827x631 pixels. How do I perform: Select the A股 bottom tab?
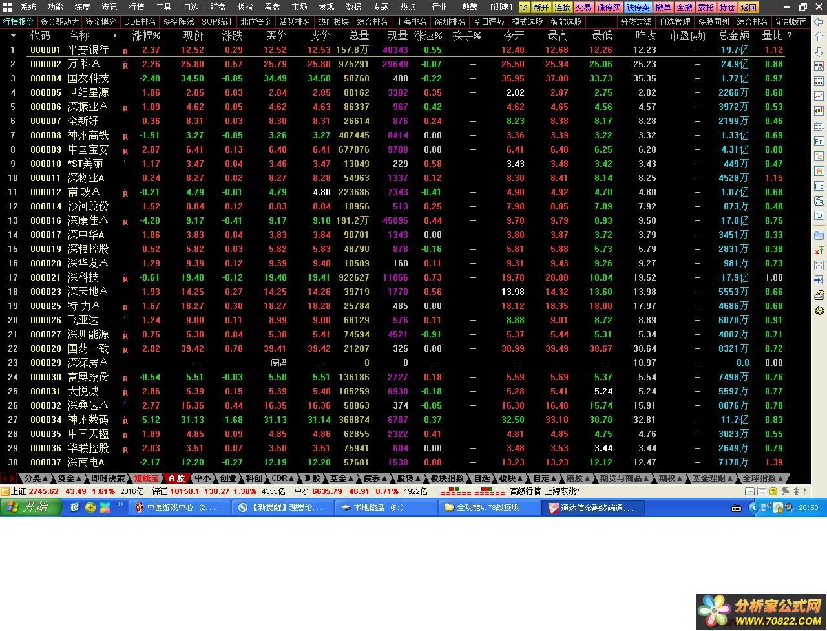(x=176, y=478)
